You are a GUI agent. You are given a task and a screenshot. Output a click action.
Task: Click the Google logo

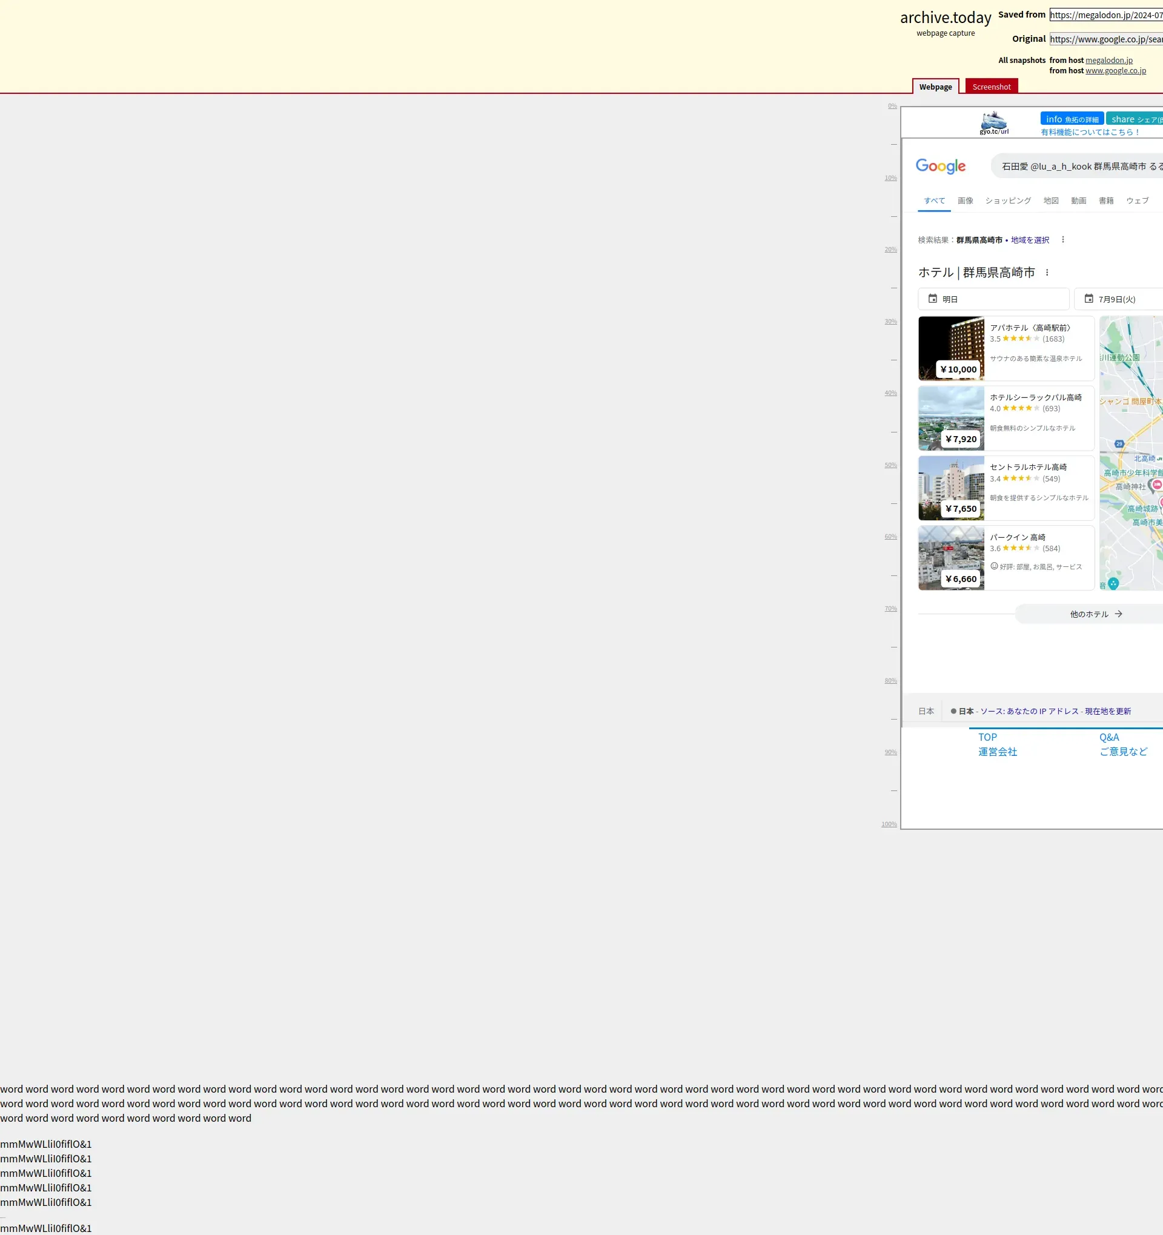tap(940, 166)
